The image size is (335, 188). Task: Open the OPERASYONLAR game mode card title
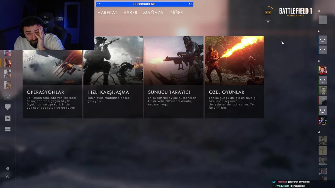(45, 92)
